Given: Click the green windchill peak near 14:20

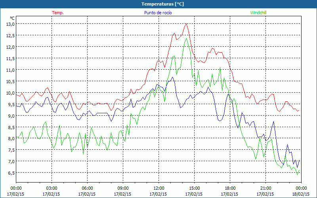Looking at the screenshot, I should [186, 38].
